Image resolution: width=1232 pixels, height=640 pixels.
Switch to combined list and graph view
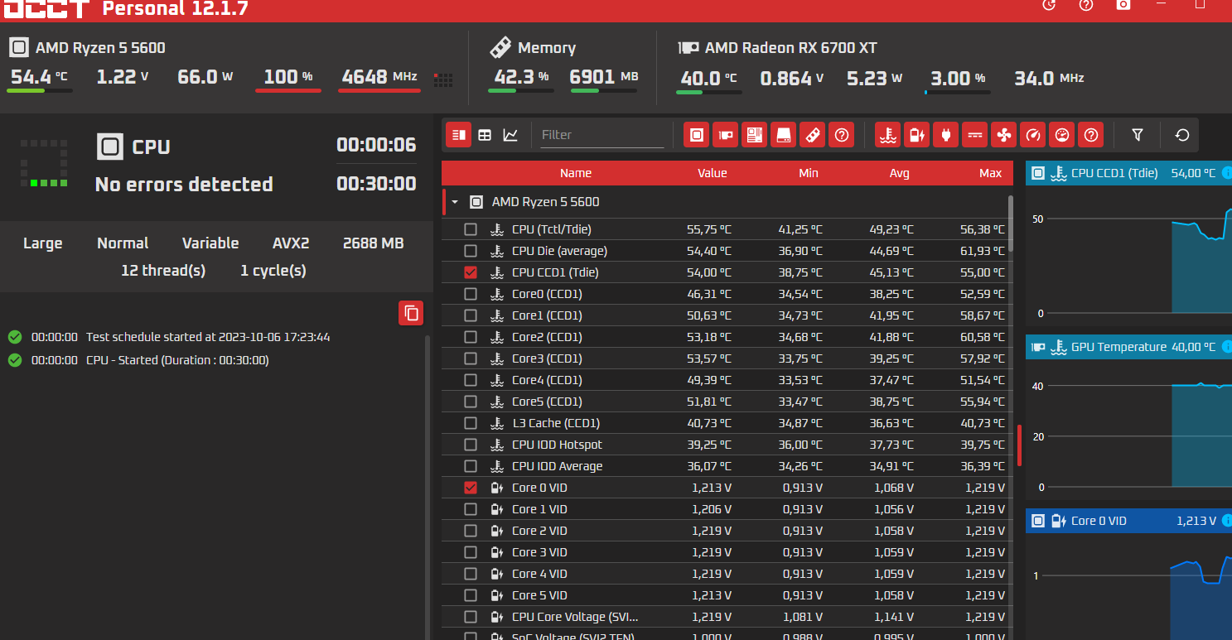point(459,135)
